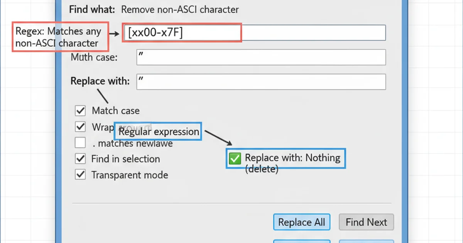Toggle the Match case checkbox
This screenshot has height=243, width=463.
click(80, 111)
